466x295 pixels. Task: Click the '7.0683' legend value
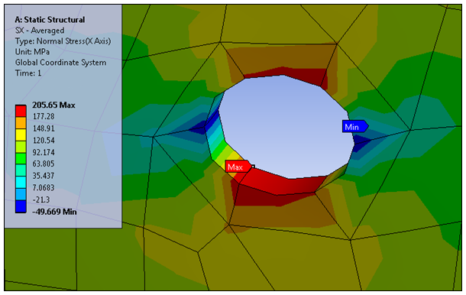(44, 188)
